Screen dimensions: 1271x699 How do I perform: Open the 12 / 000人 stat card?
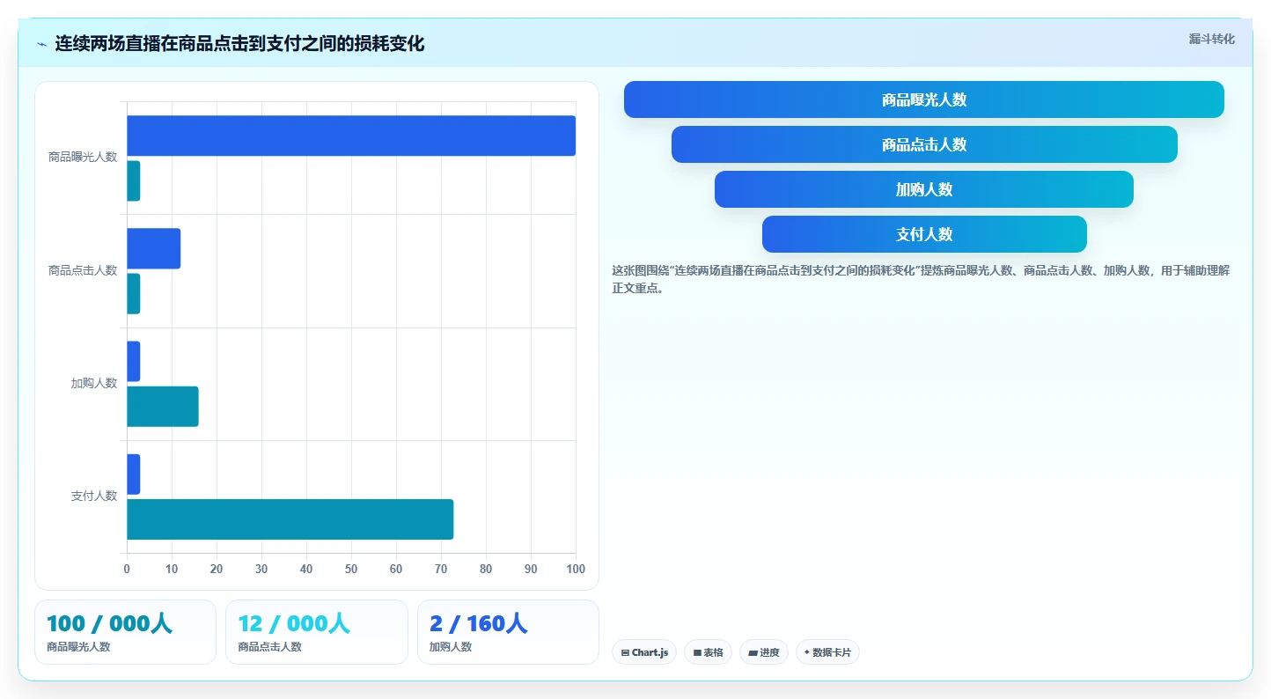[317, 632]
